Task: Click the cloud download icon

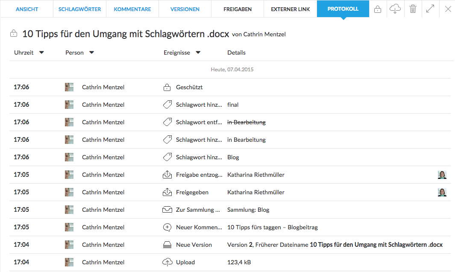Action: 395,9
